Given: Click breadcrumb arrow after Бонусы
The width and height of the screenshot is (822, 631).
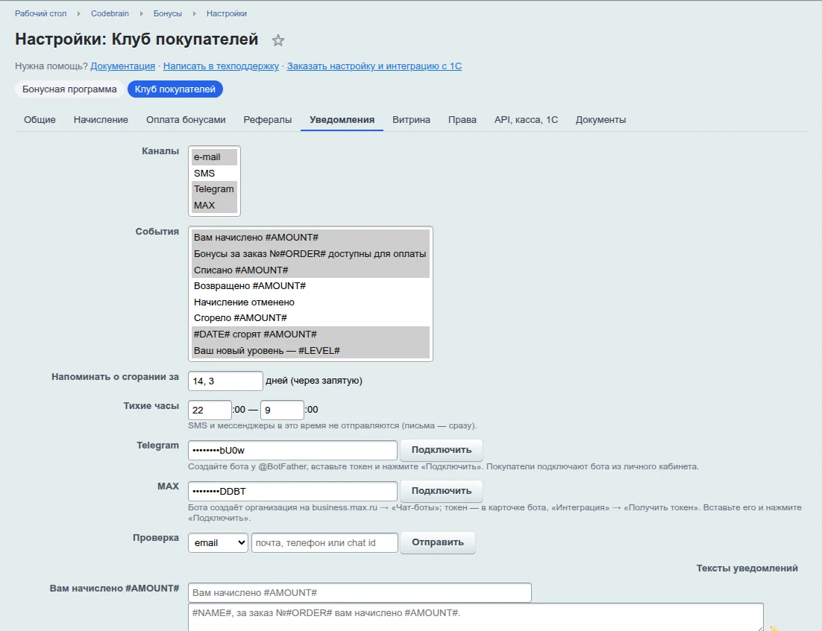Looking at the screenshot, I should click(x=195, y=13).
